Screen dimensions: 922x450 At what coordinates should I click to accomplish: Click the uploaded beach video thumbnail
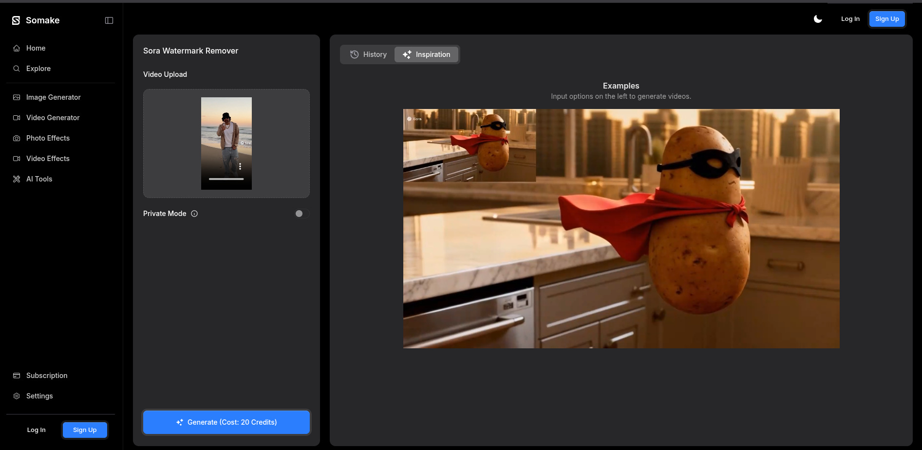click(226, 143)
